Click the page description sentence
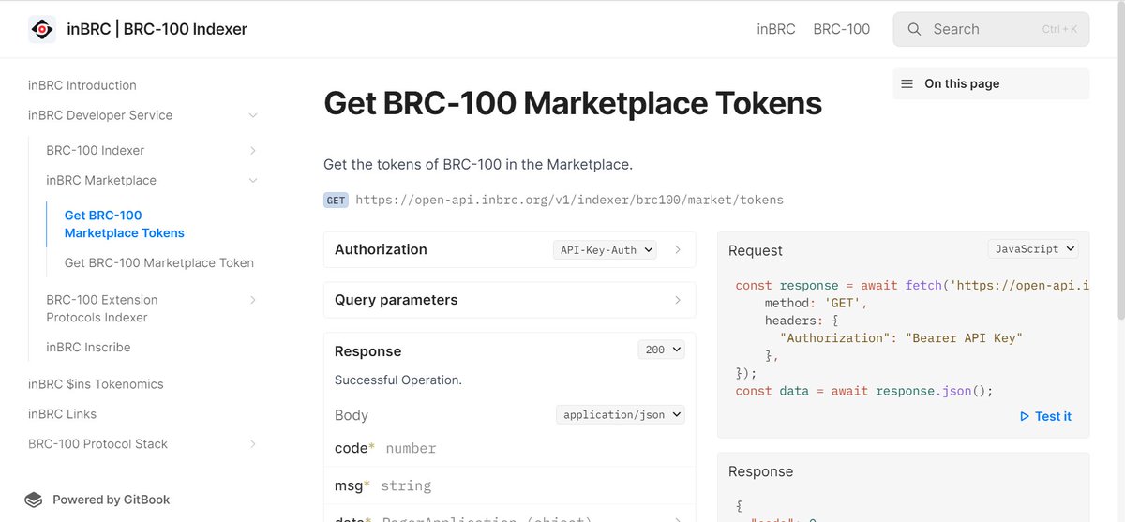Screen dimensions: 1125x522 (x=478, y=165)
